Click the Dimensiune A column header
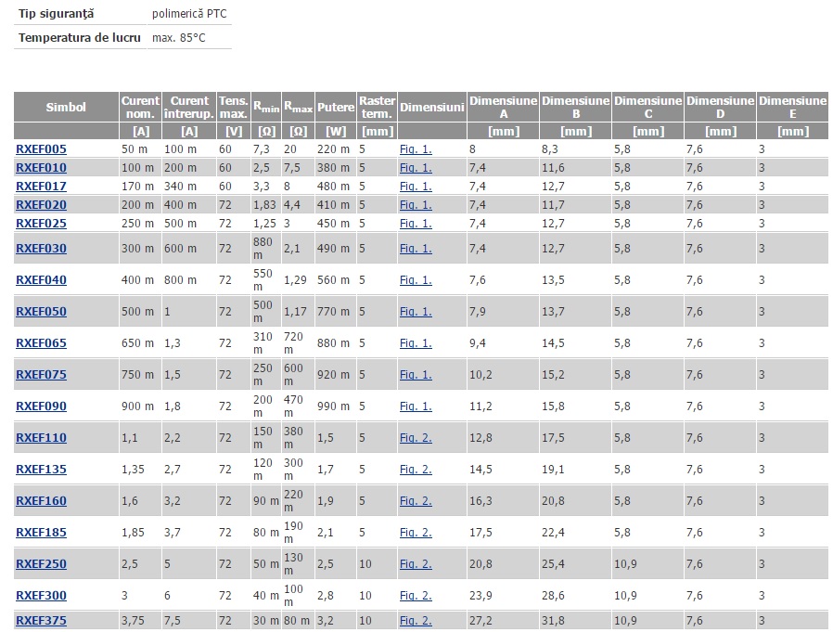 [x=503, y=108]
